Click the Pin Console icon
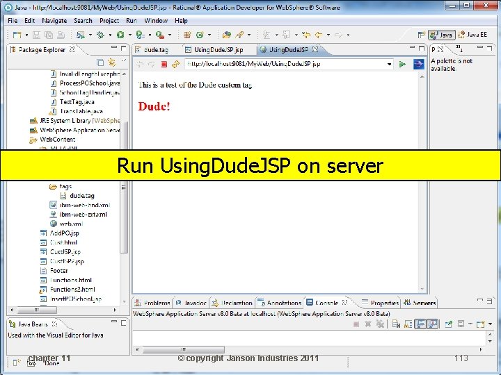The width and height of the screenshot is (501, 375). [x=449, y=324]
